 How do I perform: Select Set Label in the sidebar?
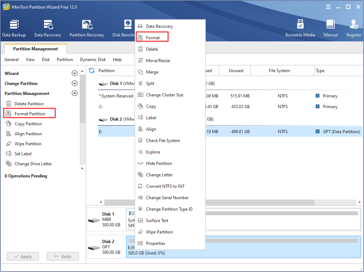pos(19,153)
